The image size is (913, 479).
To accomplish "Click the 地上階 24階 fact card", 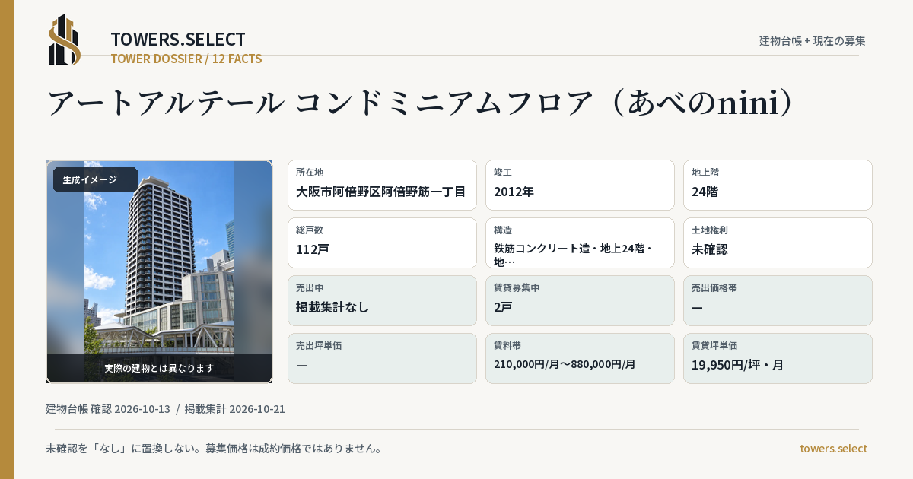I will [x=778, y=185].
